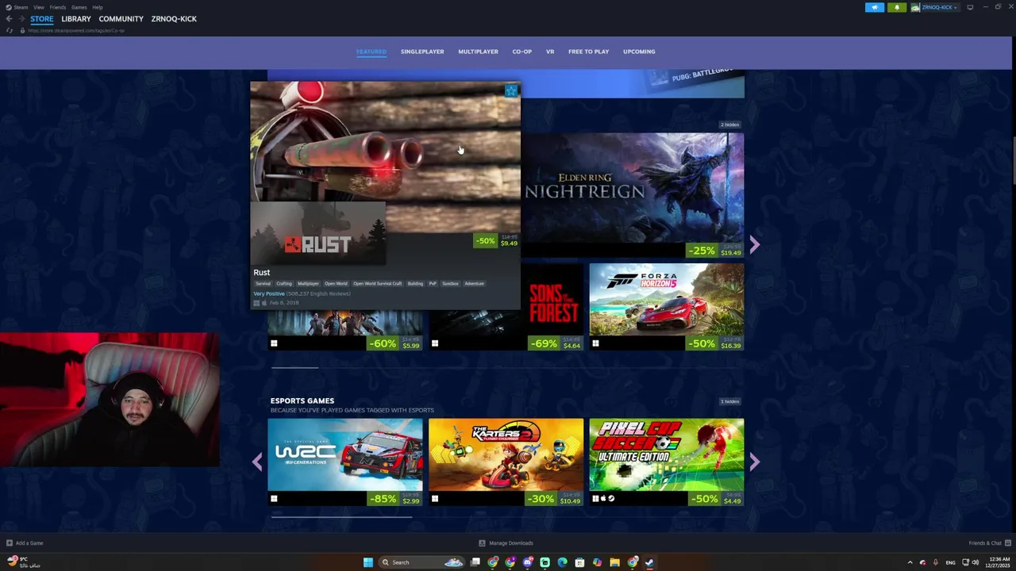This screenshot has width=1016, height=571.
Task: Open the ZRNOQ-KICK profile section
Action: pyautogui.click(x=174, y=19)
